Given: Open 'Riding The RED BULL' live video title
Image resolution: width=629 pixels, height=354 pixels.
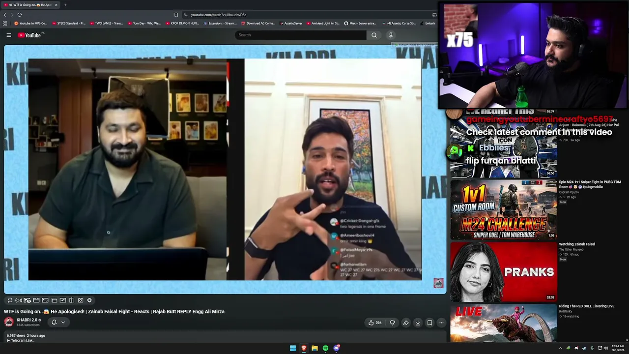Looking at the screenshot, I should tap(587, 306).
